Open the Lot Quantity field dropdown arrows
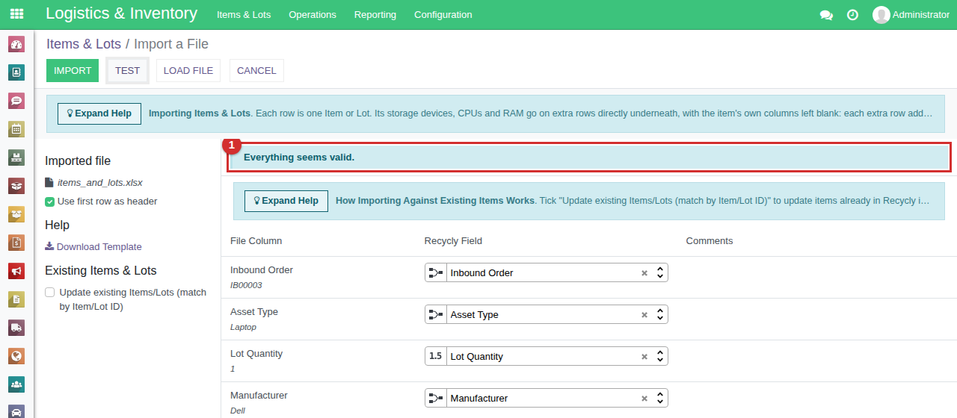 pos(660,356)
